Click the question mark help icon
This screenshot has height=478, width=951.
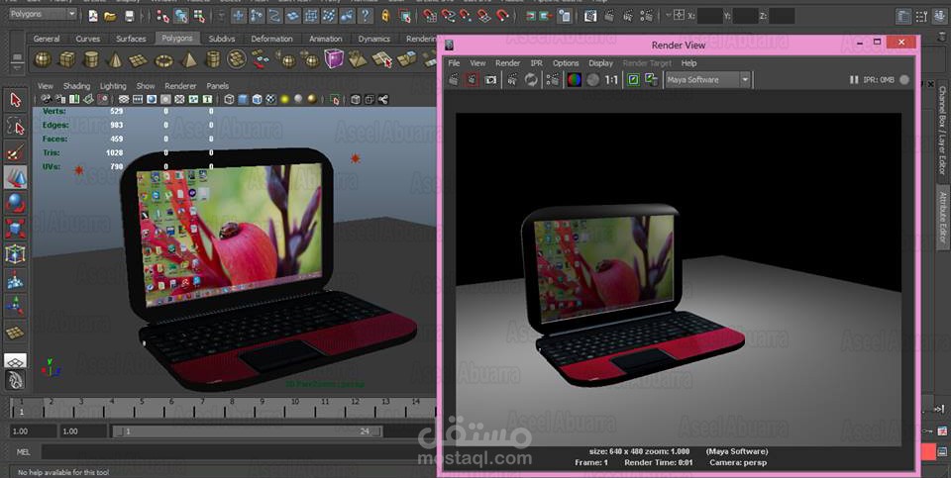tap(366, 16)
